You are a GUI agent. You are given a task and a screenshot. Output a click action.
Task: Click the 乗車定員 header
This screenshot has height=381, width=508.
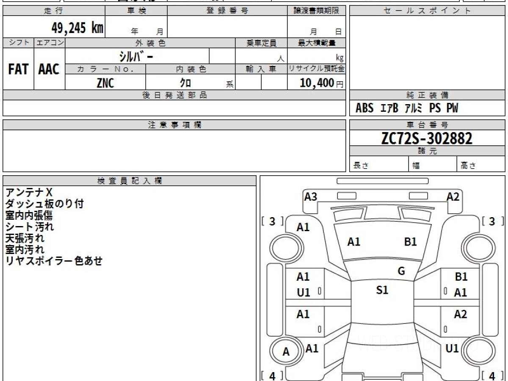[261, 43]
